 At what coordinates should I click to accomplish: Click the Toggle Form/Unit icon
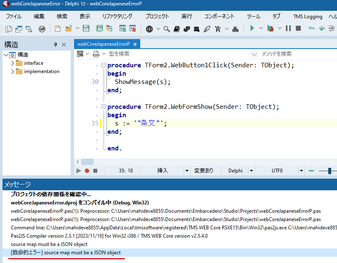29,29
